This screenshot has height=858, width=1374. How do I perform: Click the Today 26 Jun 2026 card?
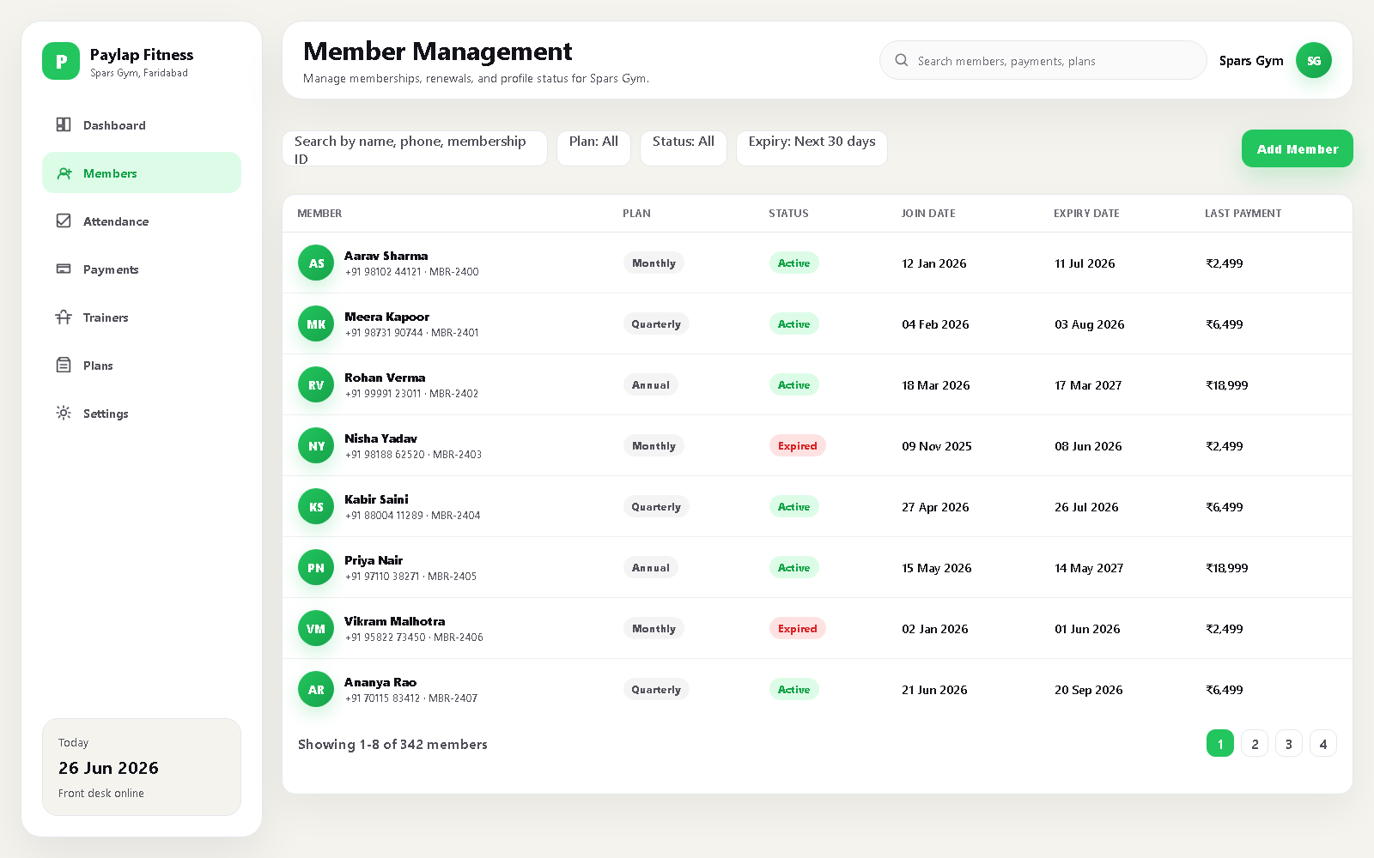(142, 767)
